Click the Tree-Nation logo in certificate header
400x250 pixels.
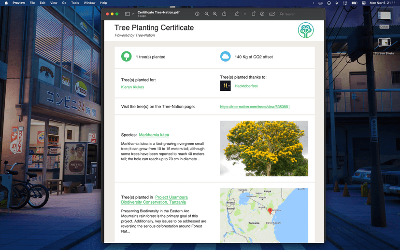pyautogui.click(x=306, y=30)
